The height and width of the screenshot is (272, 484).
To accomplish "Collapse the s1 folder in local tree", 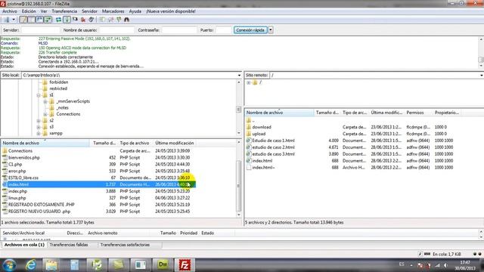I will tap(39, 95).
